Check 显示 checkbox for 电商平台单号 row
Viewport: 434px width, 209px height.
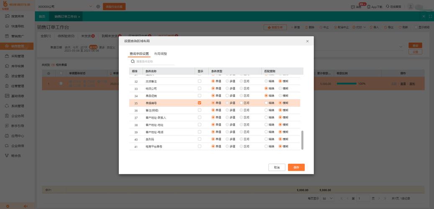pos(200,146)
